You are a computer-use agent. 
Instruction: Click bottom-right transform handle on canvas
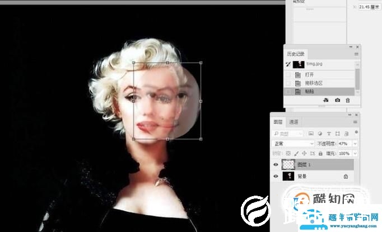201,139
